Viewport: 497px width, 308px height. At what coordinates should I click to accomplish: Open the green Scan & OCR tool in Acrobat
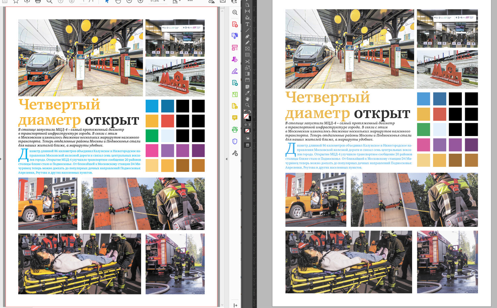235,129
